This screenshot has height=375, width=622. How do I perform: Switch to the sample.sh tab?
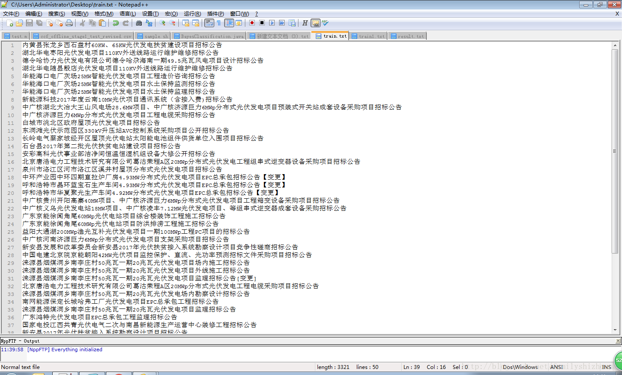click(x=152, y=36)
